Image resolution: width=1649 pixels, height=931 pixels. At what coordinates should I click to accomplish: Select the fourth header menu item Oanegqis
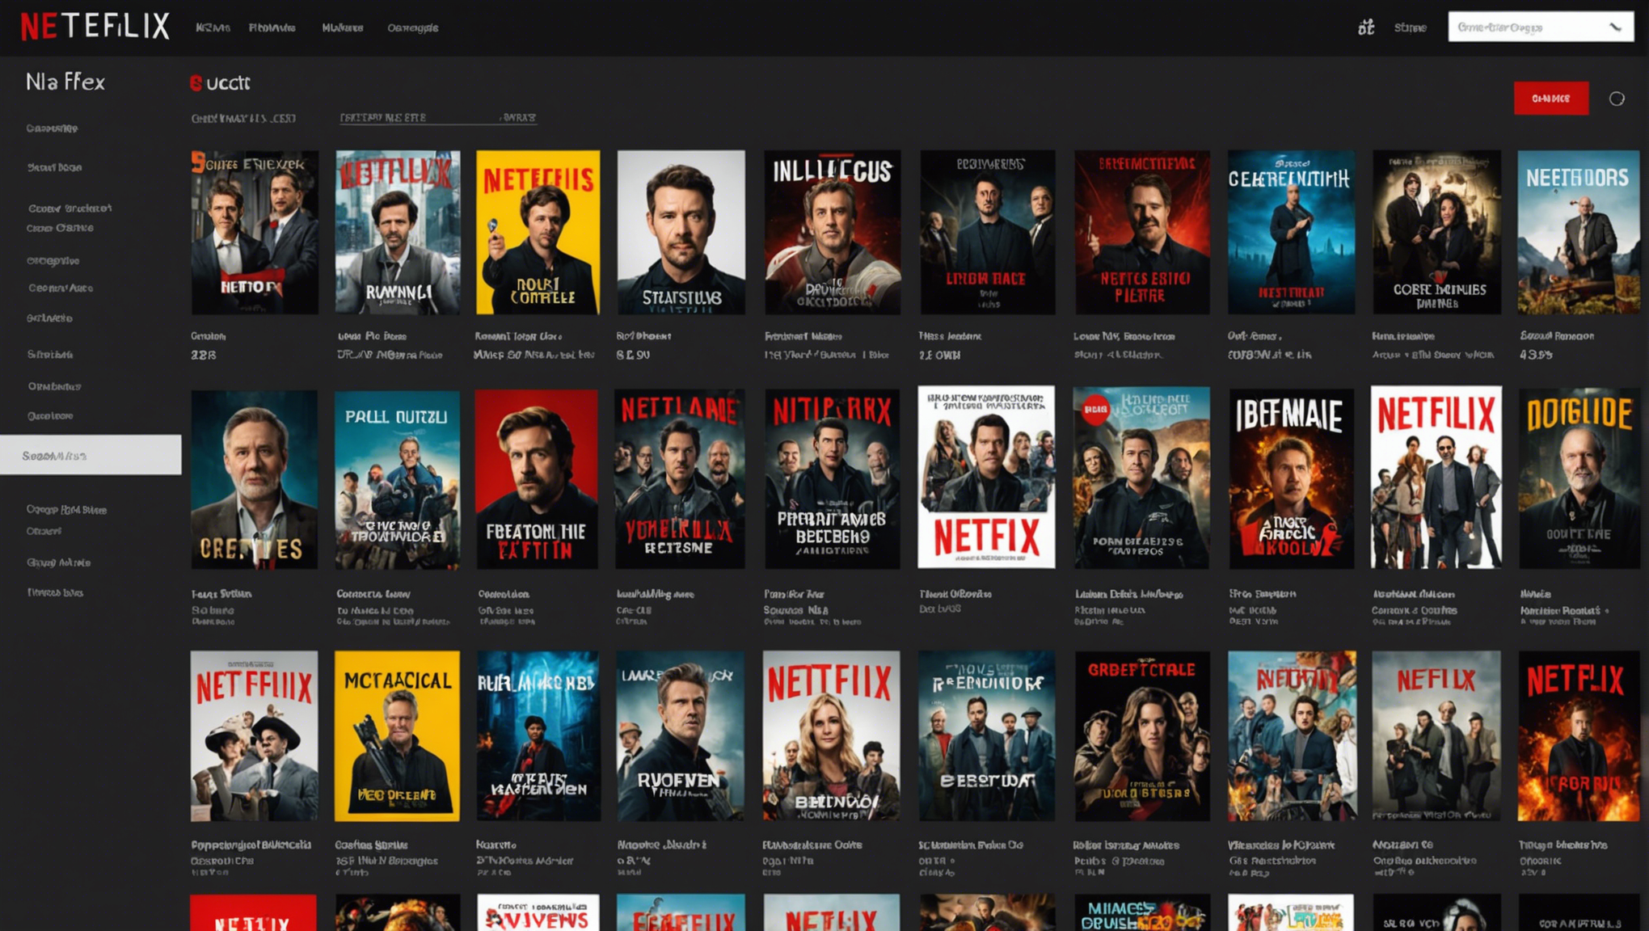pyautogui.click(x=412, y=27)
